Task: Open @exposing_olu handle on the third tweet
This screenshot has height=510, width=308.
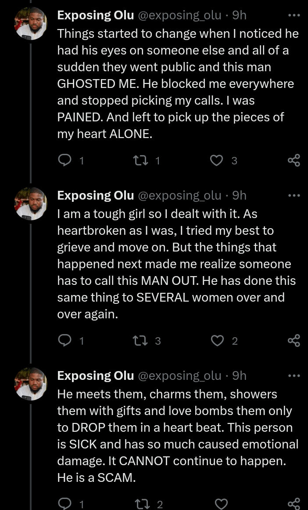Action: (x=179, y=376)
